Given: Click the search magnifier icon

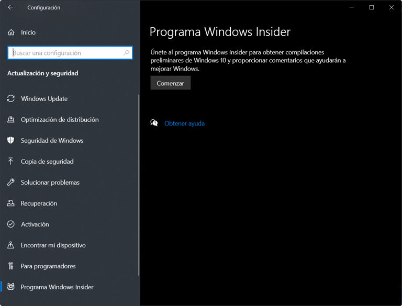Looking at the screenshot, I should 126,53.
